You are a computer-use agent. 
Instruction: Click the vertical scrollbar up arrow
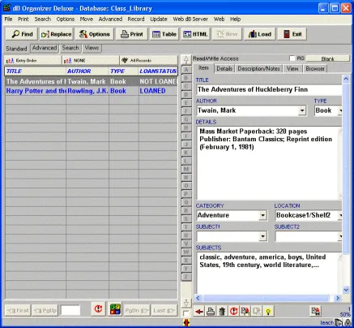coord(346,79)
